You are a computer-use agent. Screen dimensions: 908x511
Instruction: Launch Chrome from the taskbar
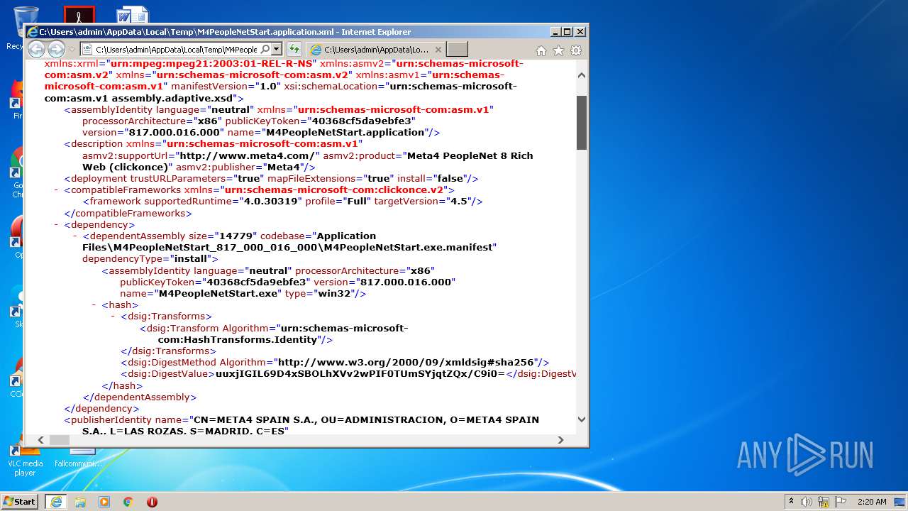(128, 502)
